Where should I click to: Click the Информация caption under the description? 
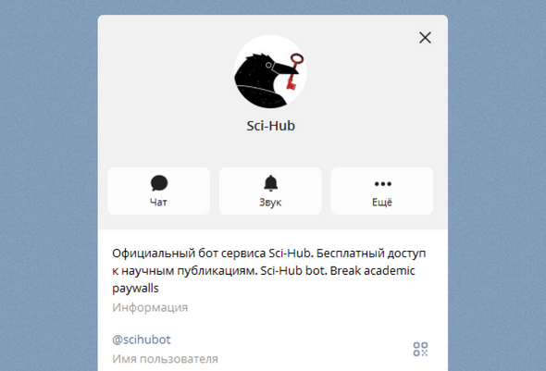click(150, 307)
